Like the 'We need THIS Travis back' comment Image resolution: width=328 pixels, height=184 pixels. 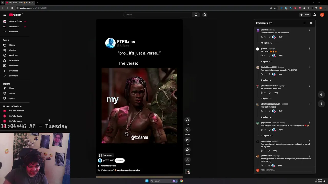[x=262, y=93]
